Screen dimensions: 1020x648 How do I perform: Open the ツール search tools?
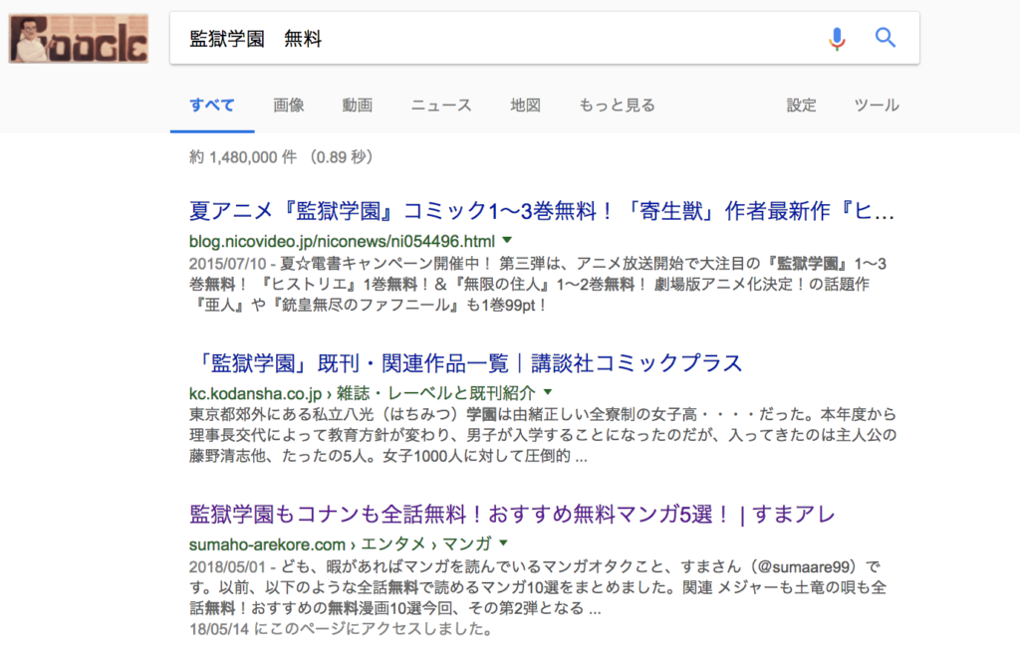tap(877, 106)
